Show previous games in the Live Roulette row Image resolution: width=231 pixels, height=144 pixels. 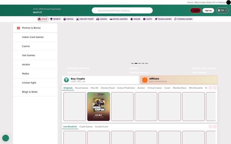pyautogui.click(x=210, y=127)
